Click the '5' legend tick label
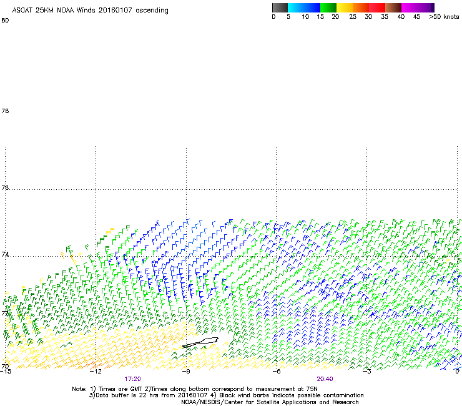 (288, 17)
